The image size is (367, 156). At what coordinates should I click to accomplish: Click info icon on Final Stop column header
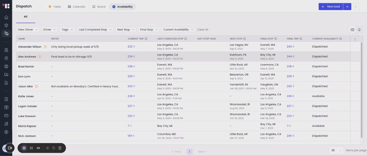pos(276,39)
